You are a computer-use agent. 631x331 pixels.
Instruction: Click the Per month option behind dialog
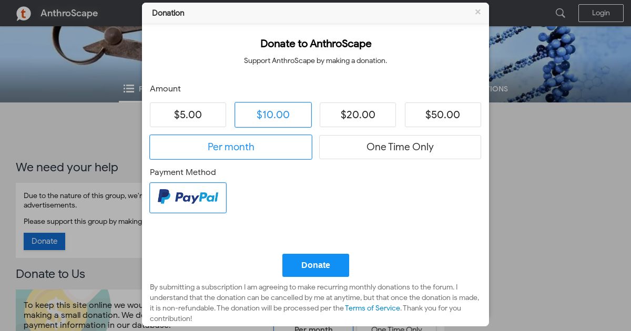[313, 328]
